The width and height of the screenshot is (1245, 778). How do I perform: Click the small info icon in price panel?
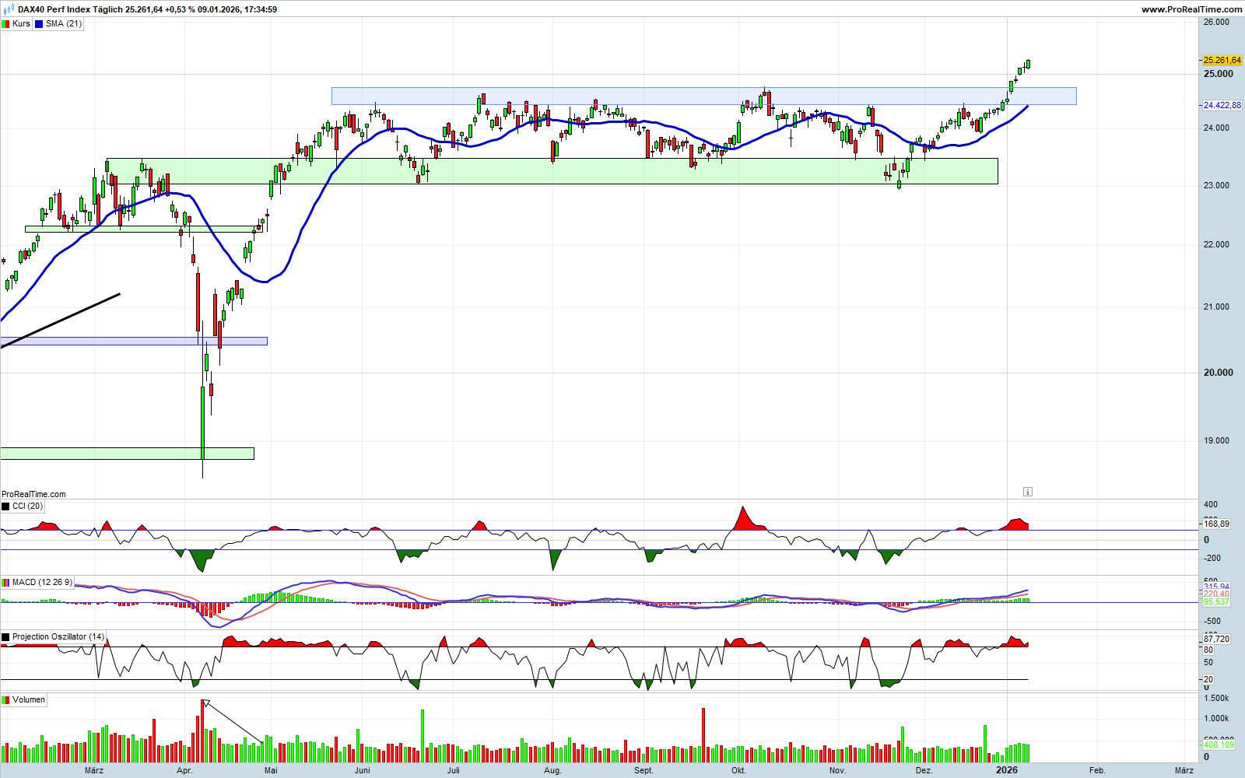[x=1027, y=492]
